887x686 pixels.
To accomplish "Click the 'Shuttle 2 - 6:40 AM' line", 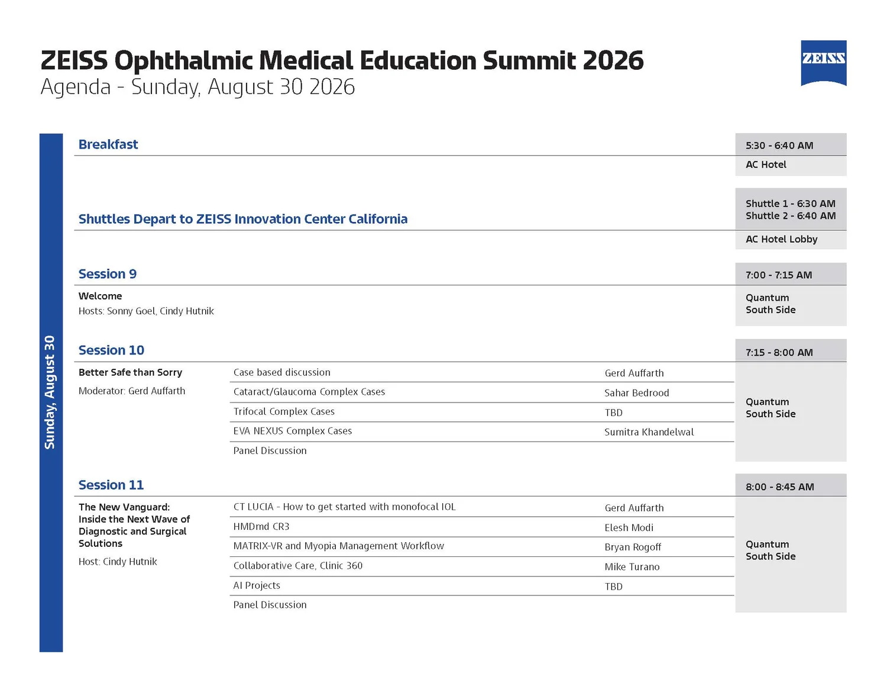I will 791,216.
